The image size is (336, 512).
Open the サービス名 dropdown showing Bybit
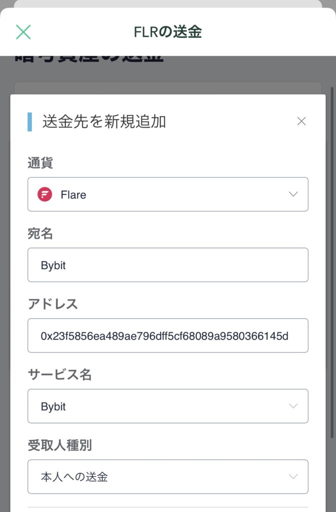(x=168, y=406)
